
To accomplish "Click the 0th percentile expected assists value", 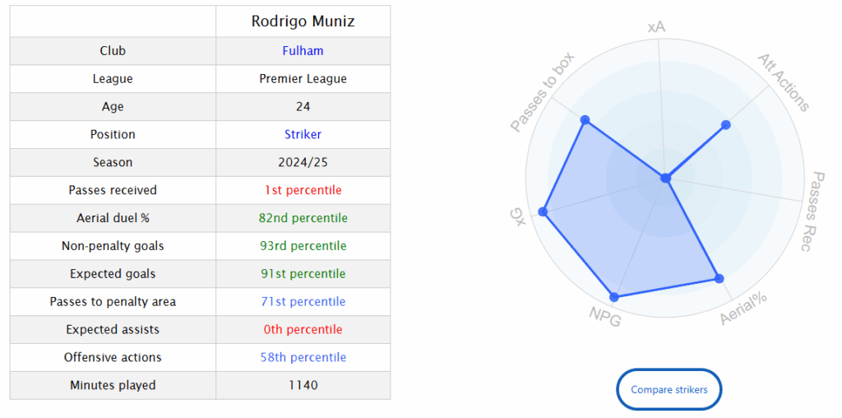I will pyautogui.click(x=303, y=329).
